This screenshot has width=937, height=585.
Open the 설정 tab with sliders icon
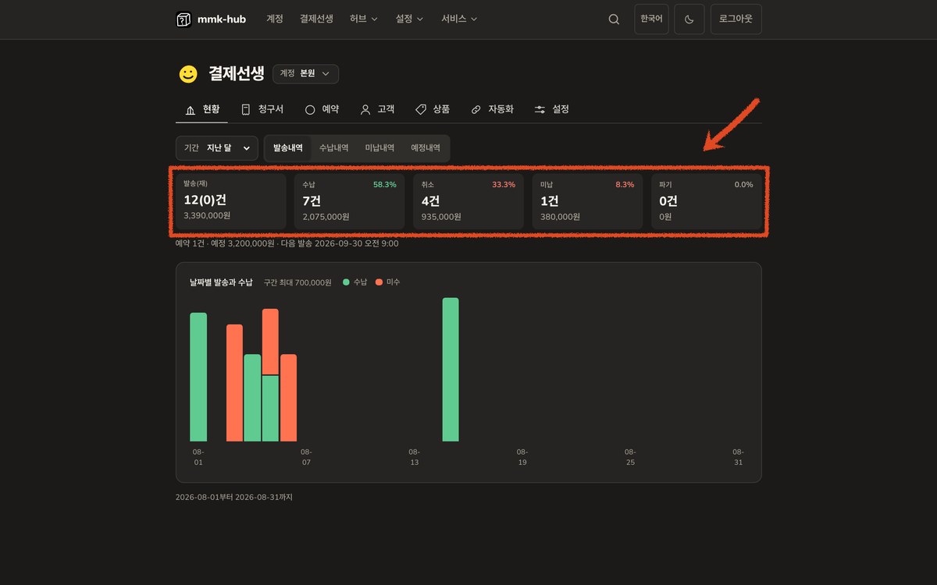coord(552,109)
